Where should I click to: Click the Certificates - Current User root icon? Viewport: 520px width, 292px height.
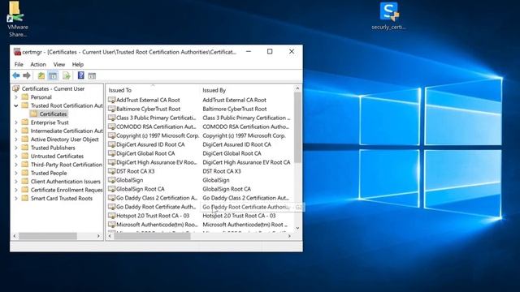coord(16,88)
